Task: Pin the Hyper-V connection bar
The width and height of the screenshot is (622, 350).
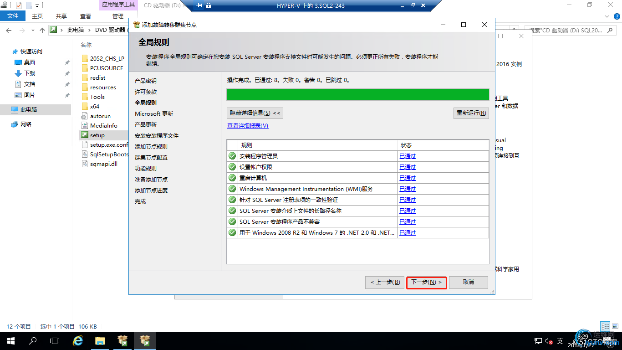Action: pos(199,5)
